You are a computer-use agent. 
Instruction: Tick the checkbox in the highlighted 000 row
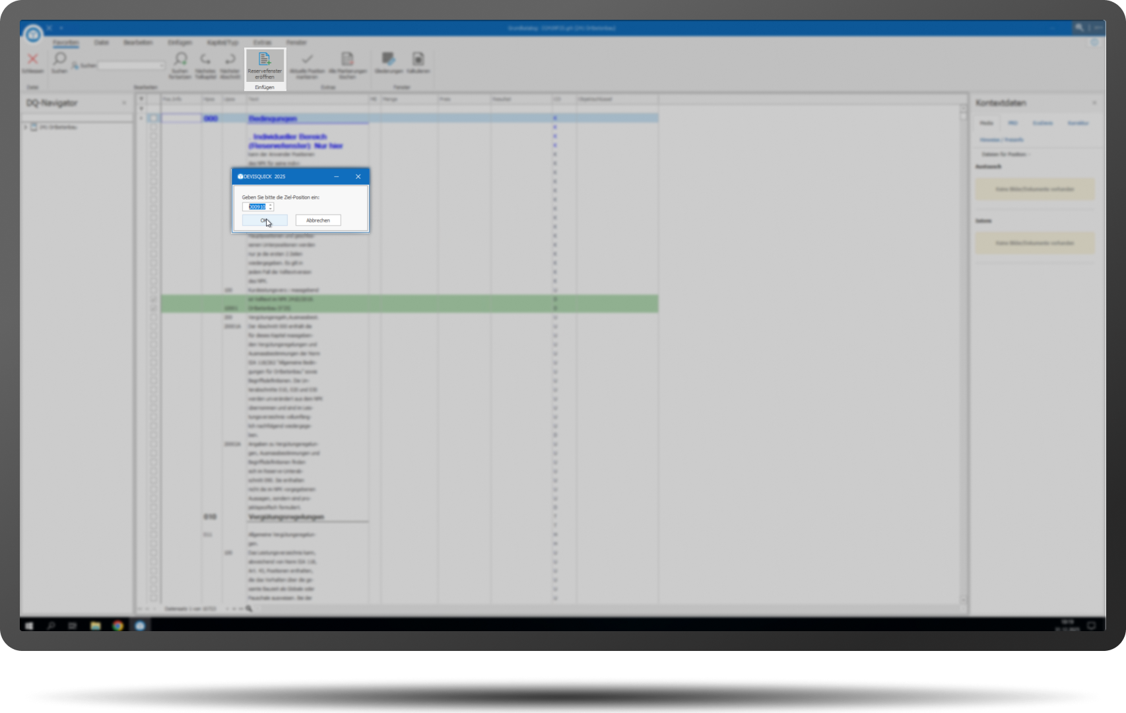(153, 119)
